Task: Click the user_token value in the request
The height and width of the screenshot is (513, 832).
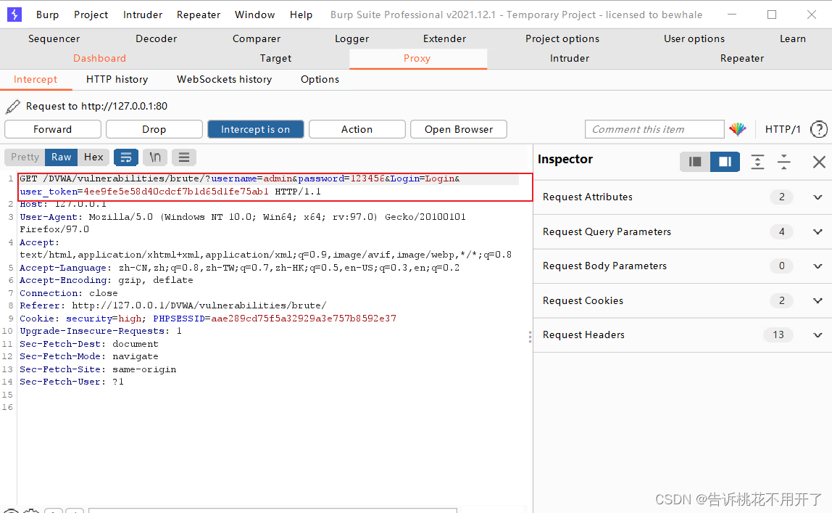Action: (175, 192)
